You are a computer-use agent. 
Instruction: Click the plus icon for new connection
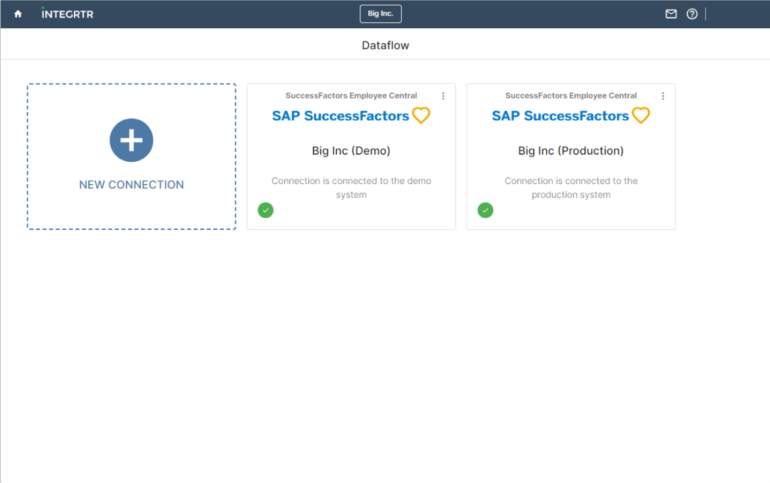[131, 140]
